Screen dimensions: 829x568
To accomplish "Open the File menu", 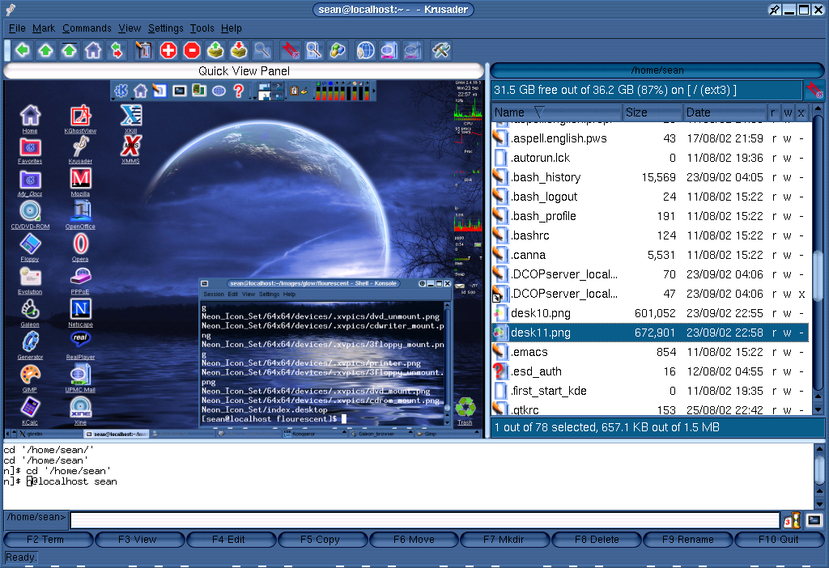I will click(x=17, y=28).
